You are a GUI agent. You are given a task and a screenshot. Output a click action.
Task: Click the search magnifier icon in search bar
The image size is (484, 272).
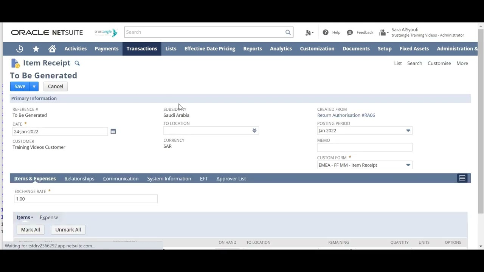tap(288, 32)
